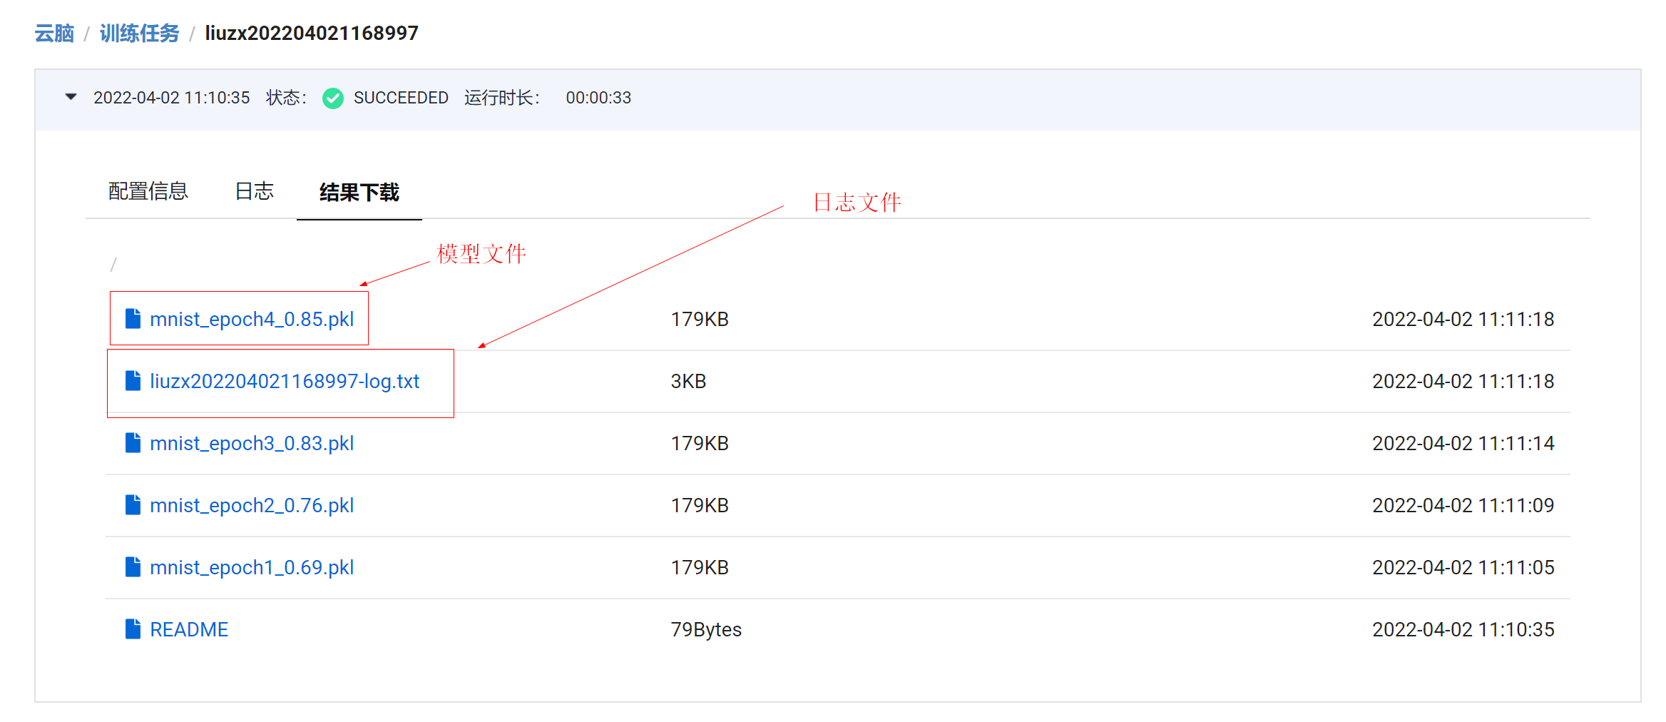Viewport: 1666px width, 722px height.
Task: Go to 云脑 in the breadcrumb
Action: [x=54, y=34]
